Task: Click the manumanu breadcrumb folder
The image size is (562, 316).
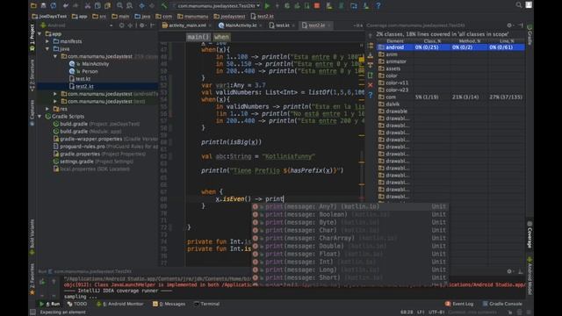Action: [193, 16]
